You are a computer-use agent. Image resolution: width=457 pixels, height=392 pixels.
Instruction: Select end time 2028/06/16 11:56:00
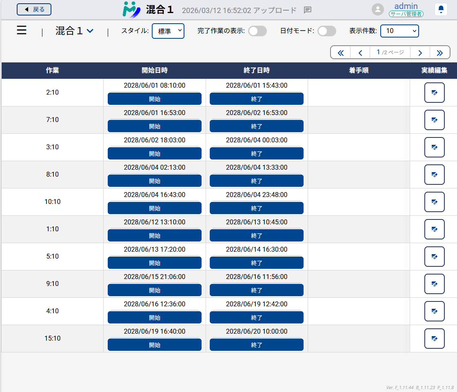tap(257, 277)
